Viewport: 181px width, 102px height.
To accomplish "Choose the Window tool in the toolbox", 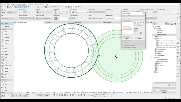I will (x=7, y=37).
